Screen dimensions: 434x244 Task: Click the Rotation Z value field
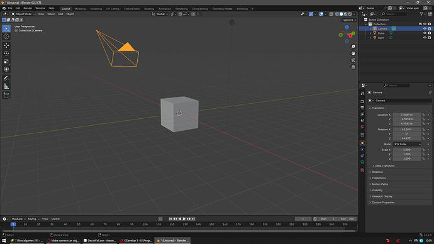406,138
